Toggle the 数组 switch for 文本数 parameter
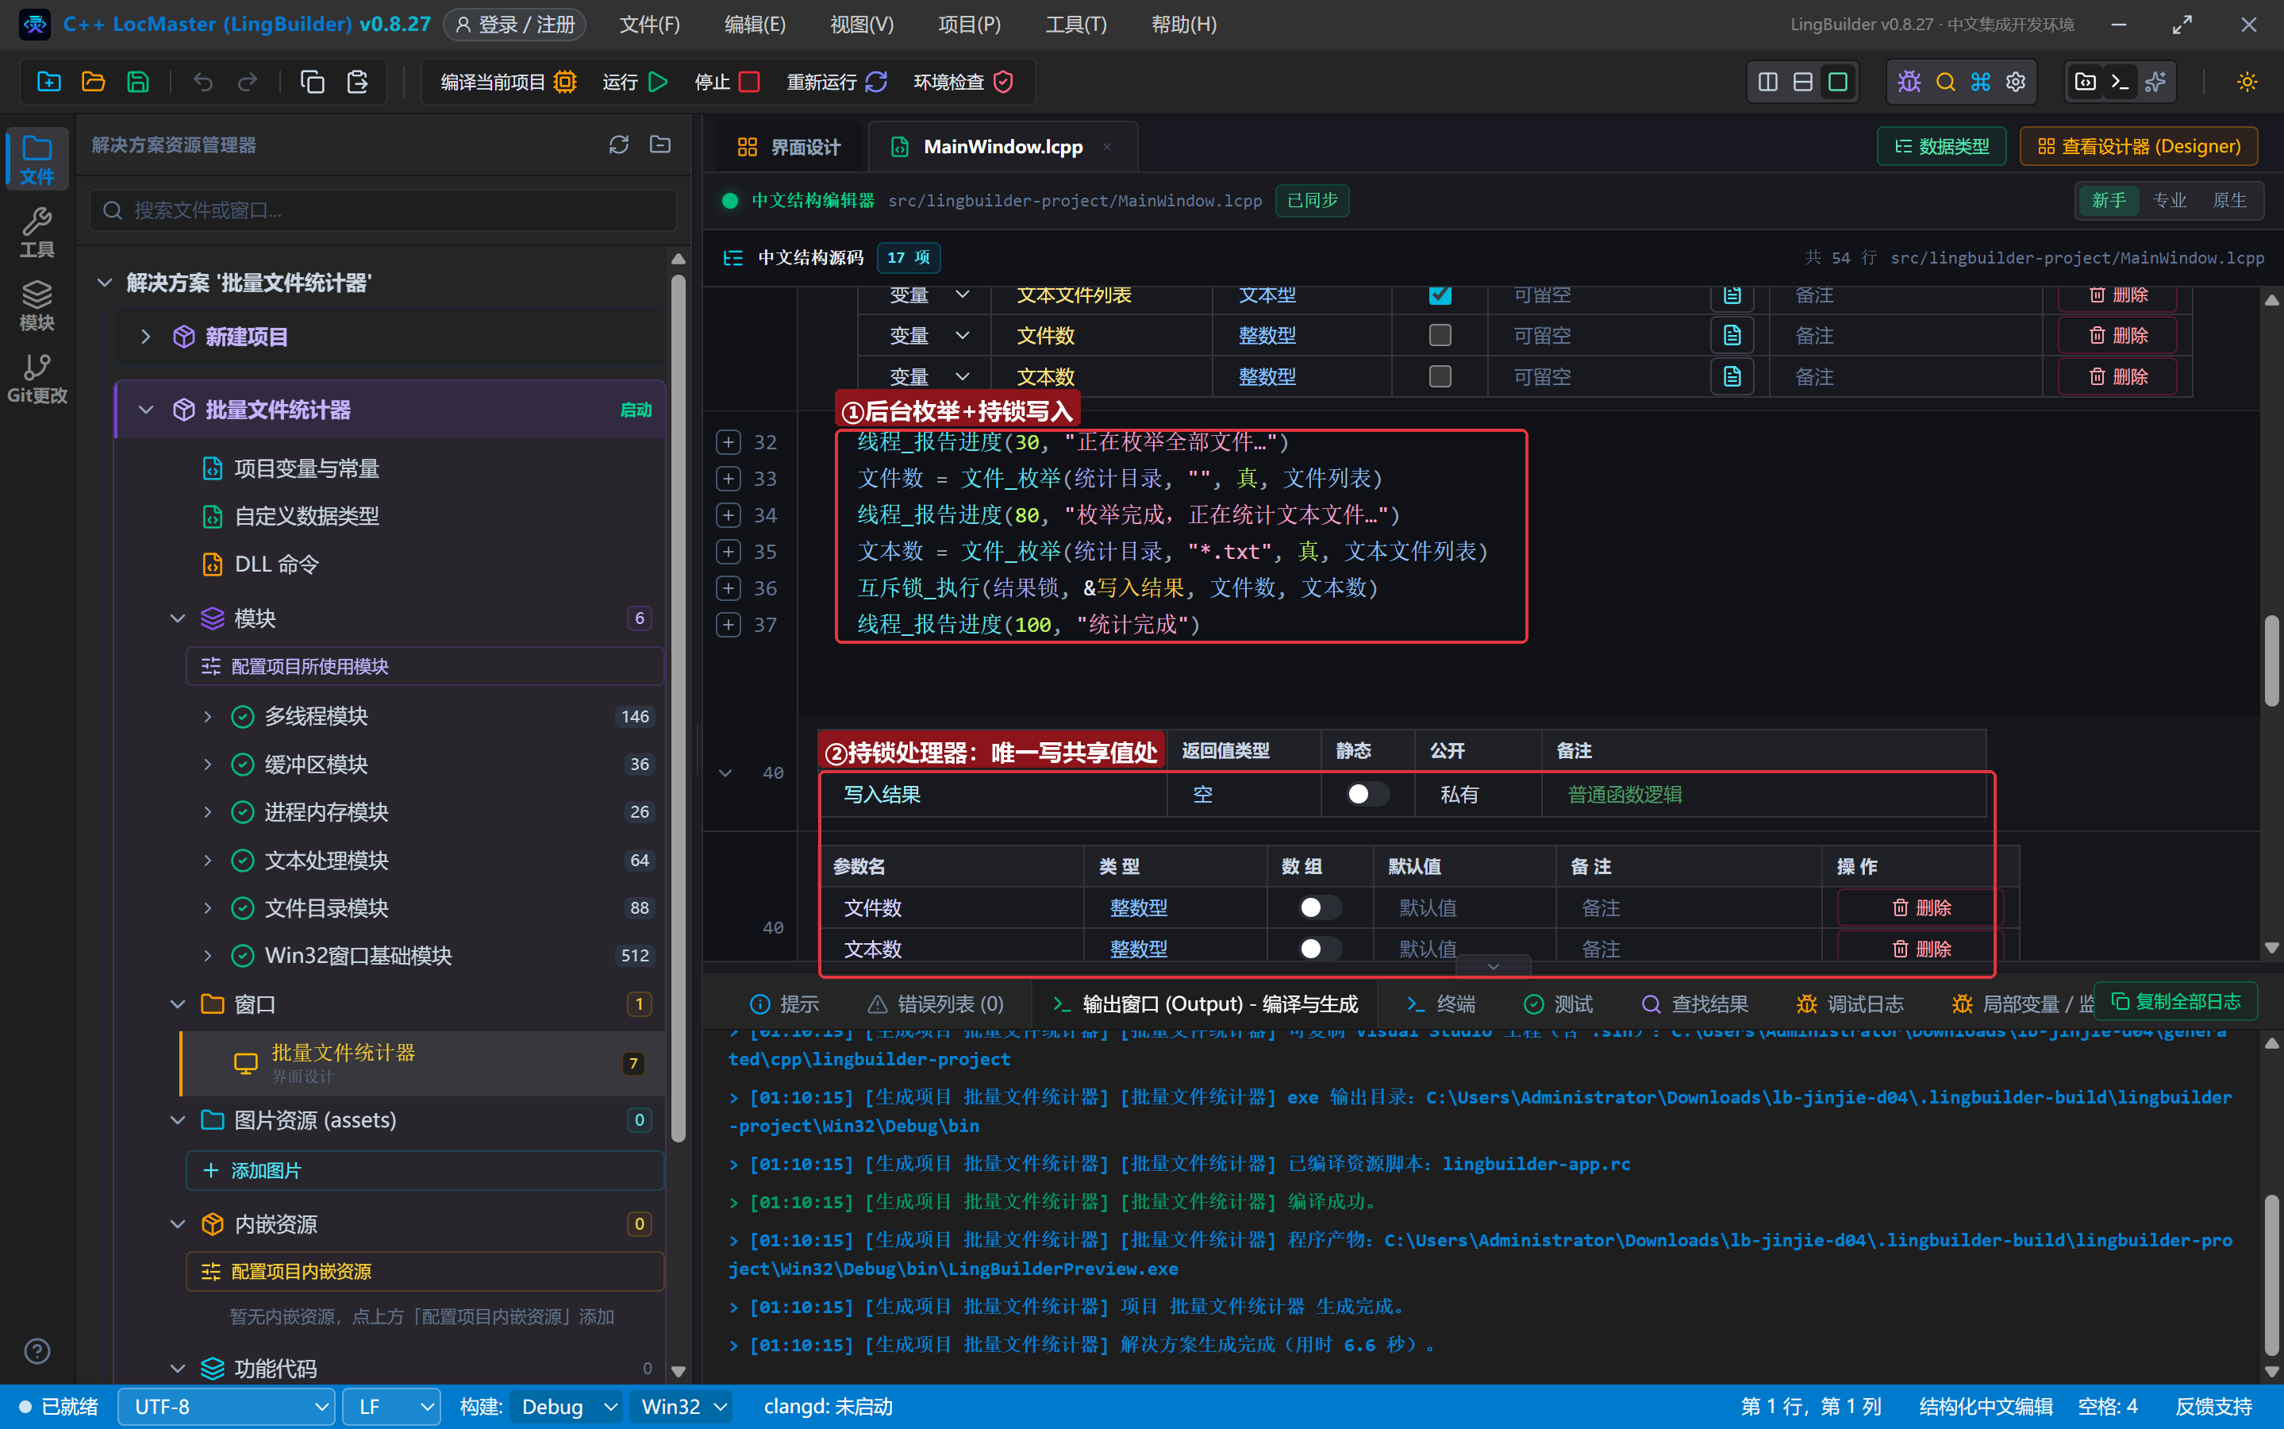The height and width of the screenshot is (1429, 2284). point(1320,949)
